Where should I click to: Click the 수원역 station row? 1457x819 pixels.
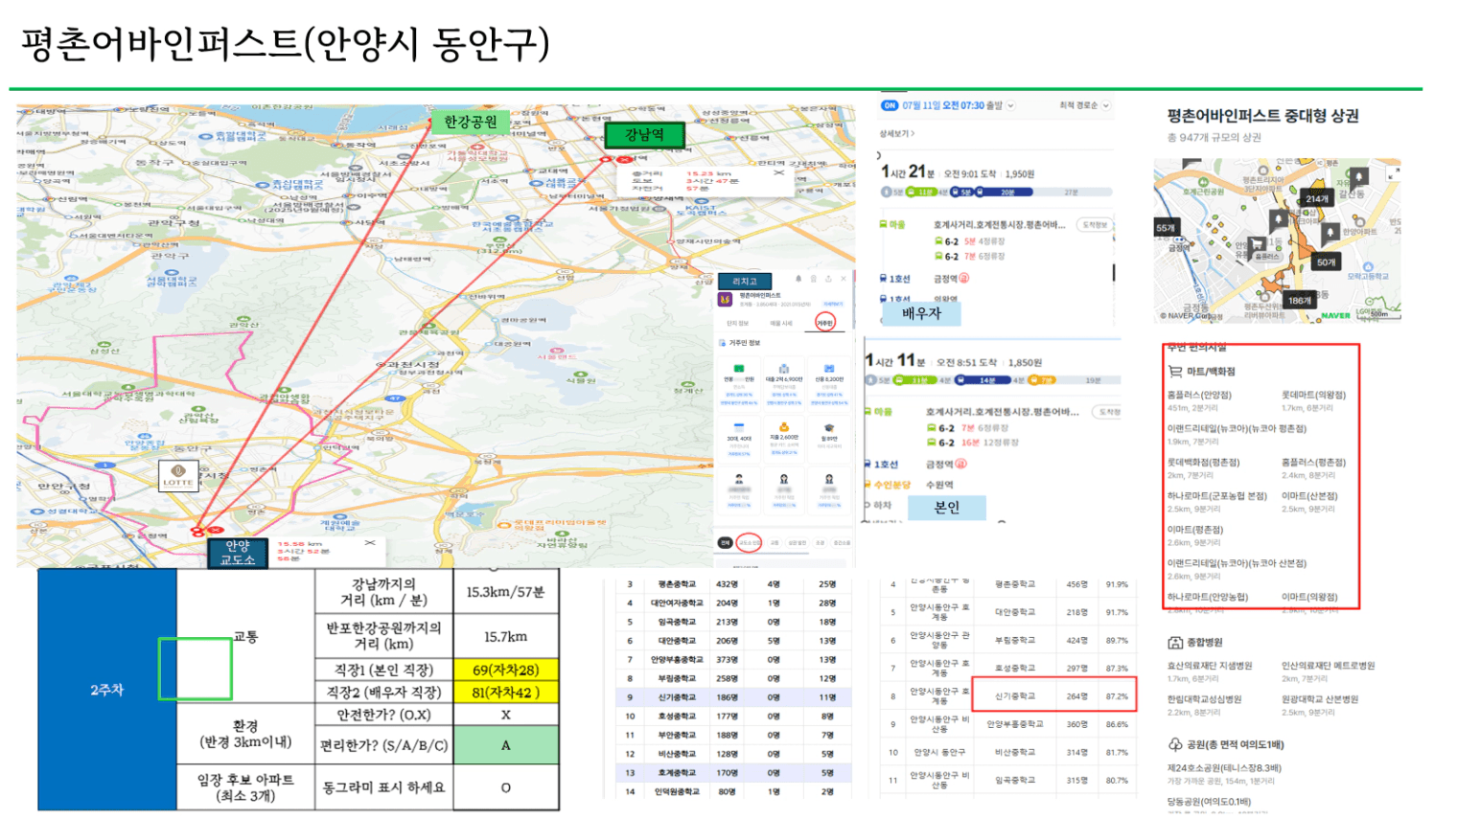tap(939, 485)
